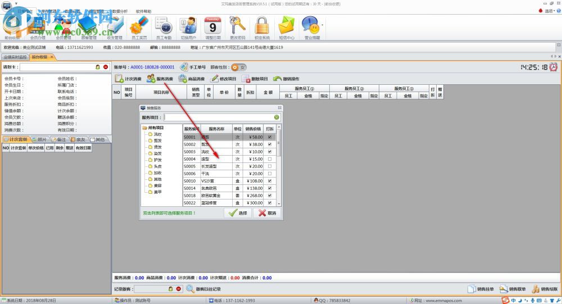Check 打折 box for S0005
The height and width of the screenshot is (304, 562).
pos(270,166)
